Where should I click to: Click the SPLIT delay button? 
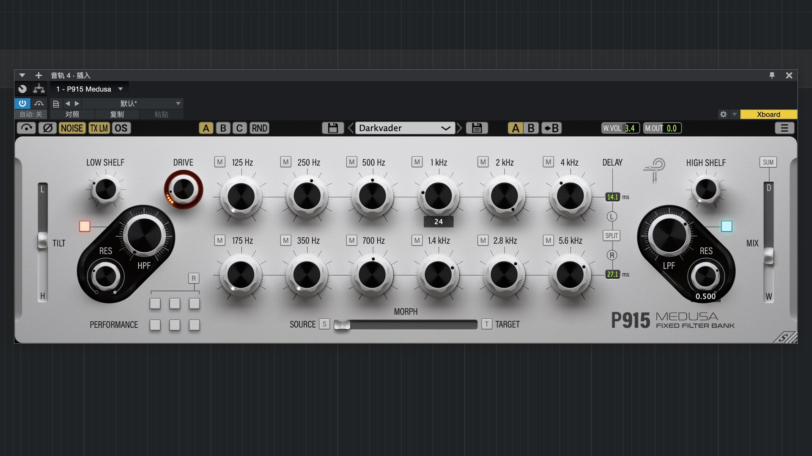coord(612,236)
